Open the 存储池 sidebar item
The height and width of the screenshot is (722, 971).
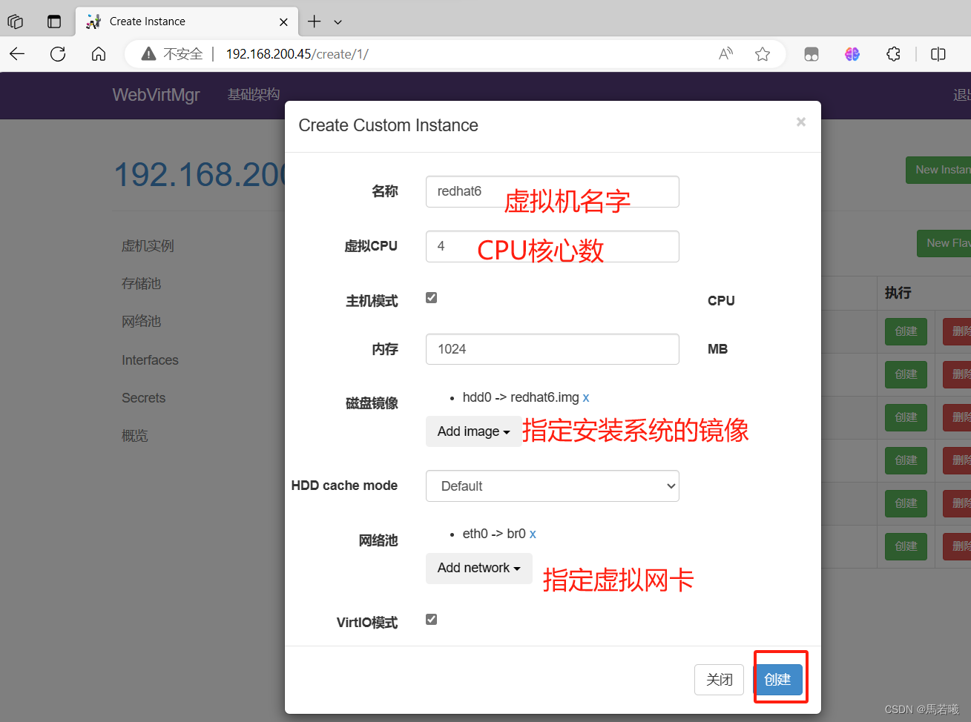point(141,284)
